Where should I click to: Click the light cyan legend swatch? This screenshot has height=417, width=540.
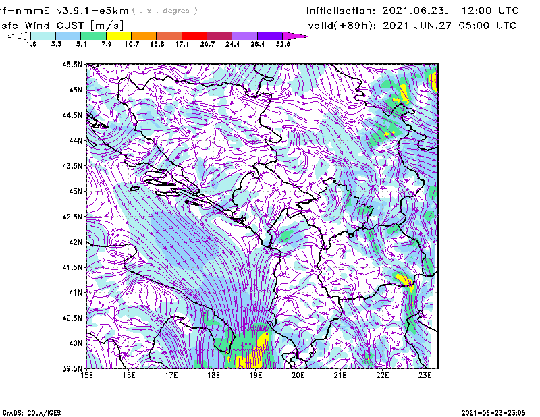pos(43,36)
